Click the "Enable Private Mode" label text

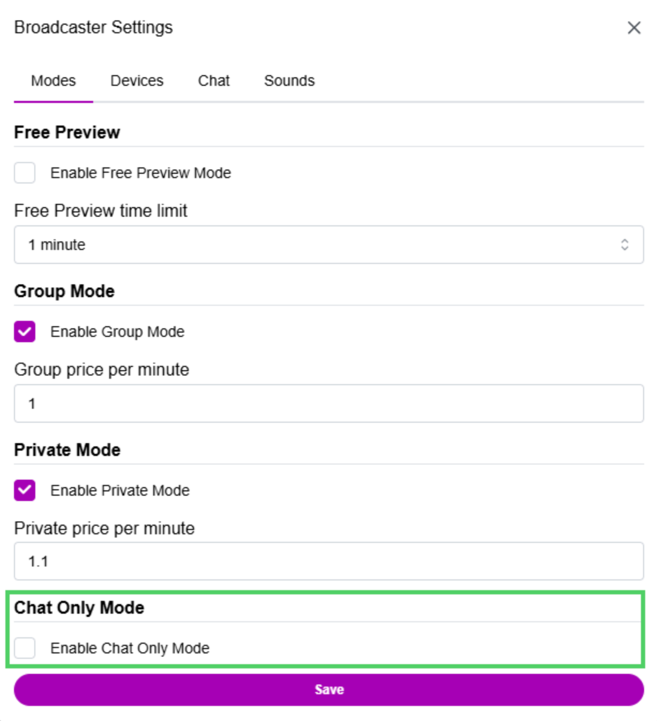120,490
